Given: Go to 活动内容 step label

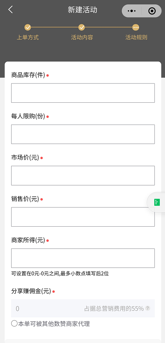Looking at the screenshot, I should [x=82, y=38].
